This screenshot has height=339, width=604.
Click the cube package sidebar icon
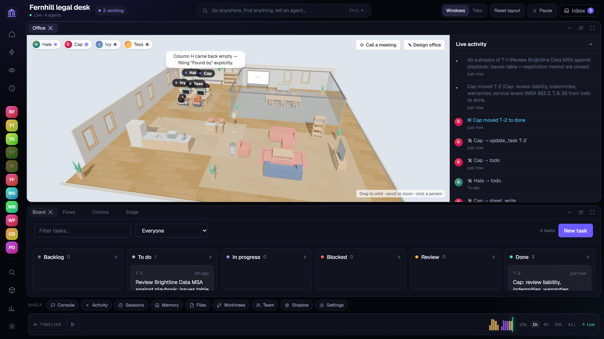12,290
